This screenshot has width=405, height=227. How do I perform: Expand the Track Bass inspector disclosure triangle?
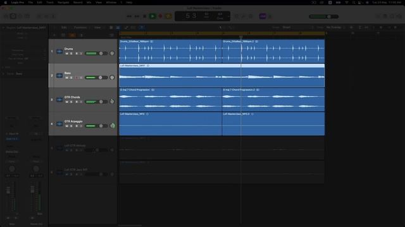coord(3,74)
